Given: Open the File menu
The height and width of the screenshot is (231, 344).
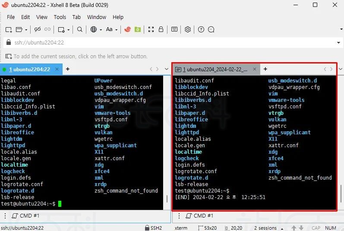Looking at the screenshot, I should coord(11,17).
